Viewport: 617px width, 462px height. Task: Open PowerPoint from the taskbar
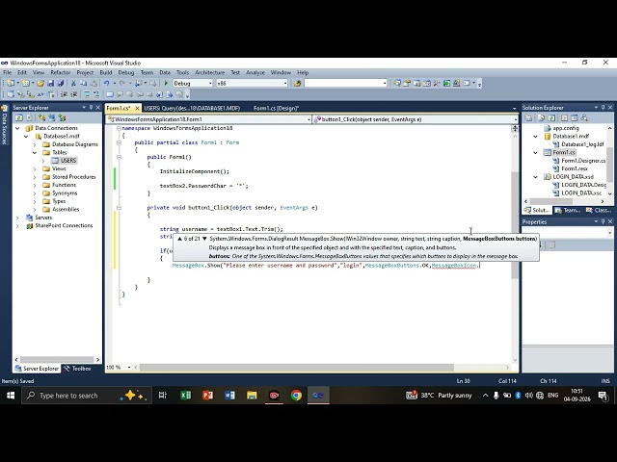coord(207,396)
